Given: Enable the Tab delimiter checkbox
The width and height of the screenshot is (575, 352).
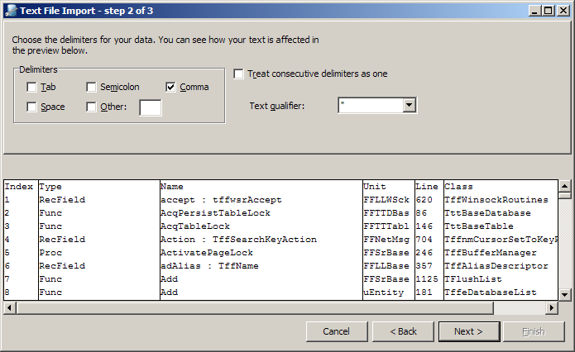Looking at the screenshot, I should [x=31, y=87].
